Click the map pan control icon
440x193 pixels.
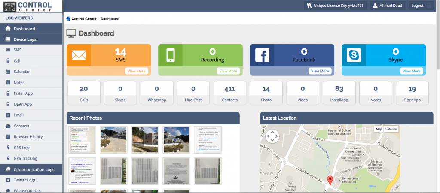(x=272, y=136)
